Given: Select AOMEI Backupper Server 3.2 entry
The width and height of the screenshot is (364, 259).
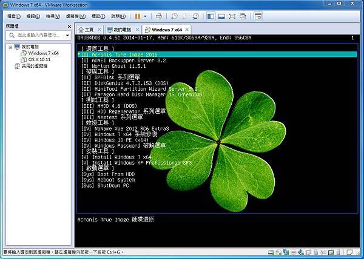Looking at the screenshot, I should point(124,61).
